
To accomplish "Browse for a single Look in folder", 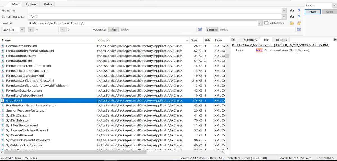I will coord(292,23).
